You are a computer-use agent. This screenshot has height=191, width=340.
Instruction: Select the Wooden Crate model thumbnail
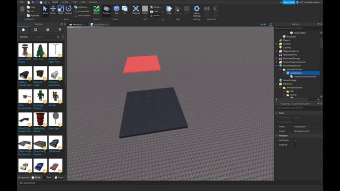point(40,73)
